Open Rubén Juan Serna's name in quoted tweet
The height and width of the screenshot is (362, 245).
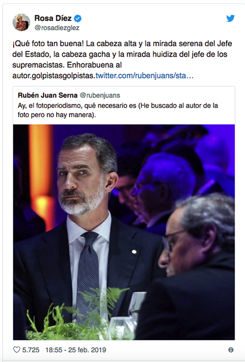(47, 95)
